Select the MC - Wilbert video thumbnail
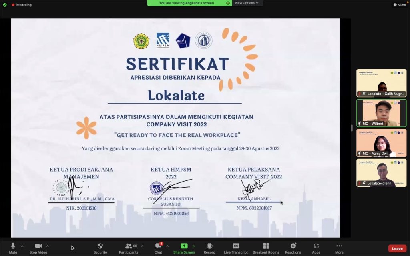410x256 pixels. tap(381, 113)
